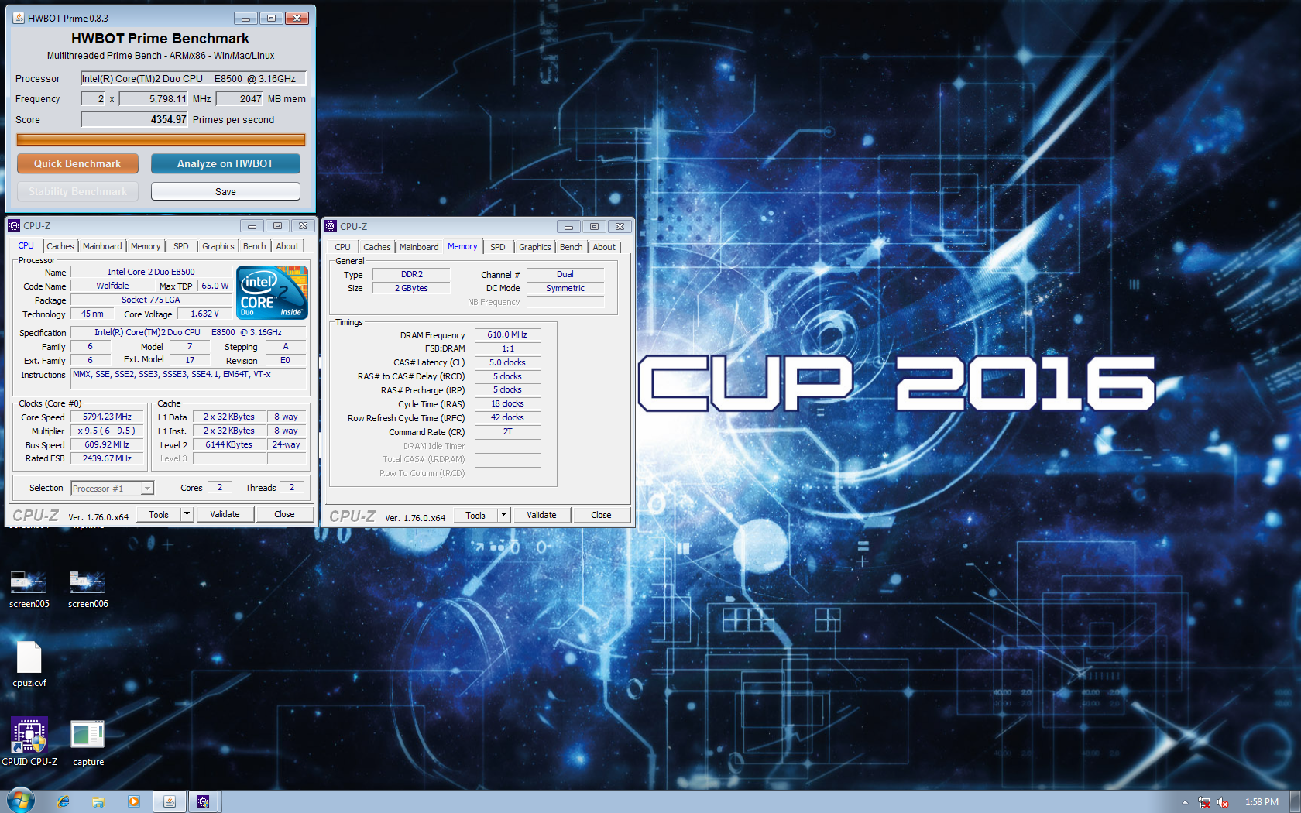The image size is (1301, 813).
Task: Launch Internet Explorer from taskbar
Action: pos(64,802)
